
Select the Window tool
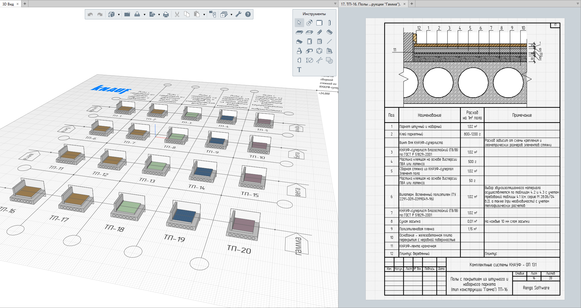319,41
